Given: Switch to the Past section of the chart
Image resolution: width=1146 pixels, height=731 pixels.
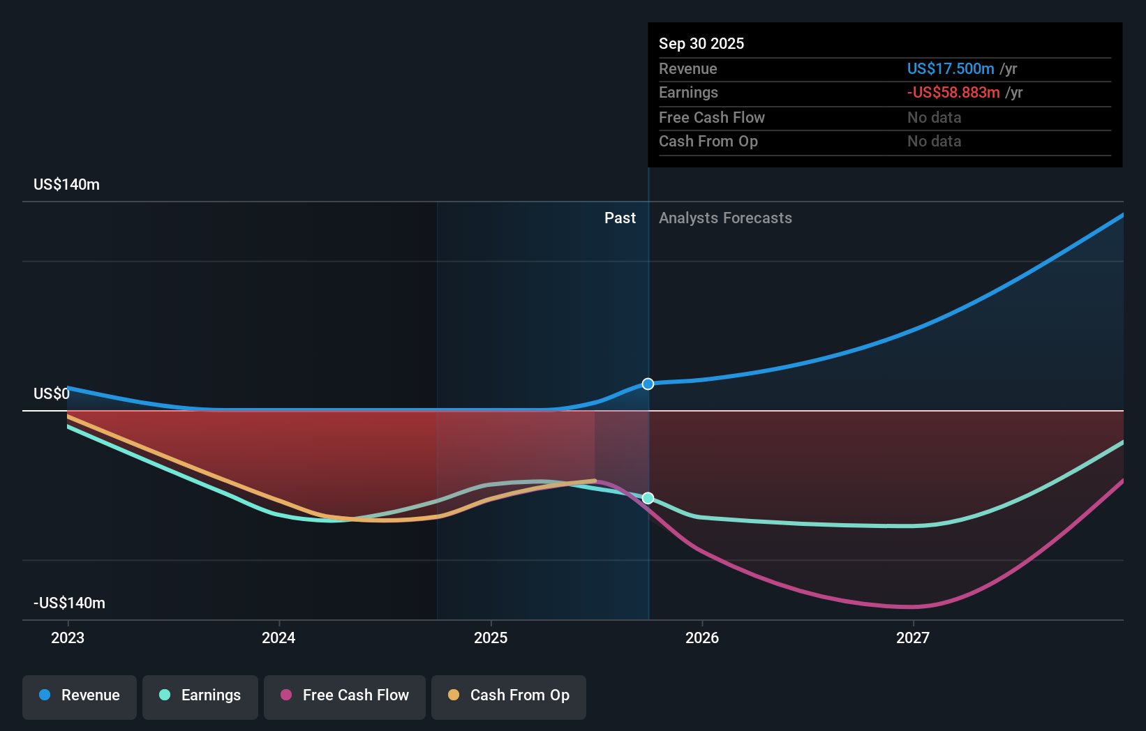Looking at the screenshot, I should point(620,218).
